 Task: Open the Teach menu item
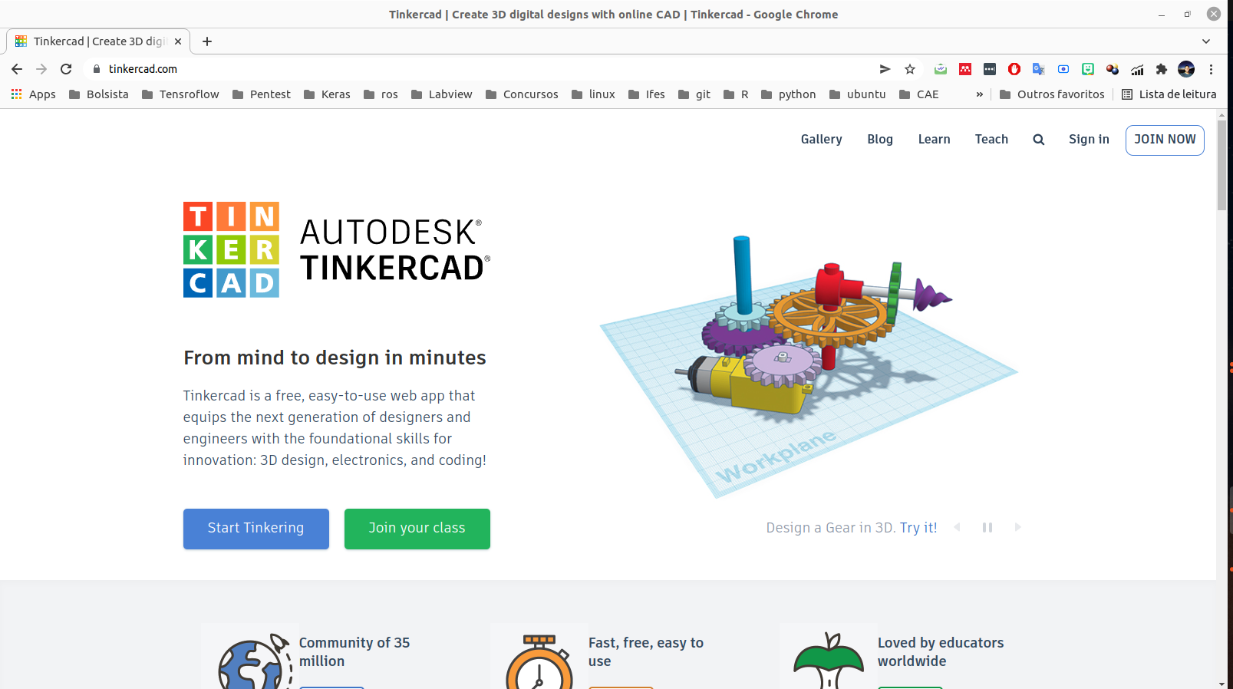(x=991, y=140)
